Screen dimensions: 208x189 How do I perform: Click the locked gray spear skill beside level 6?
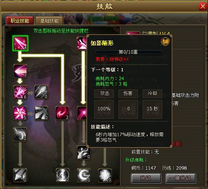(x=41, y=92)
